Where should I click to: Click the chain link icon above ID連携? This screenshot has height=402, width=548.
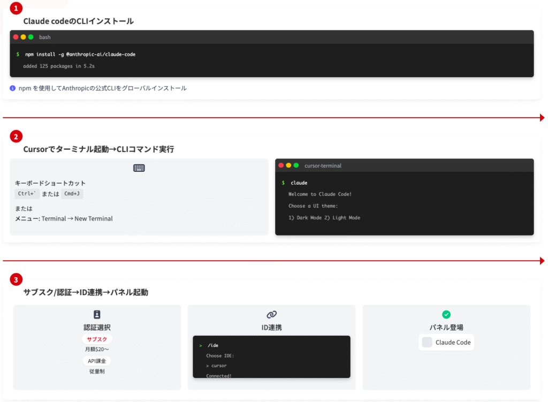[271, 315]
